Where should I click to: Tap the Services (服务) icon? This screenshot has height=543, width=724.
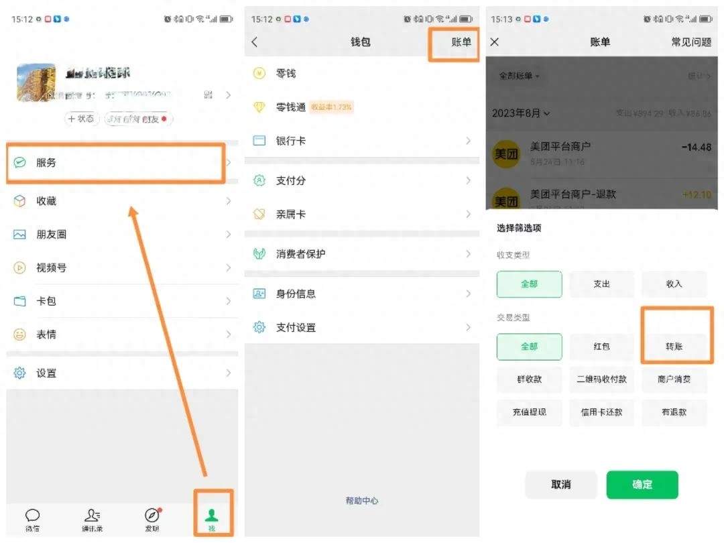[20, 163]
